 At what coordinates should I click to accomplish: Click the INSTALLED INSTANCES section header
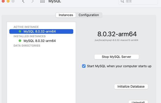point(30,36)
